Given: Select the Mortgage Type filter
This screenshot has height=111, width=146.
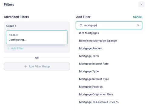Looking at the screenshot, I should 89,71.
